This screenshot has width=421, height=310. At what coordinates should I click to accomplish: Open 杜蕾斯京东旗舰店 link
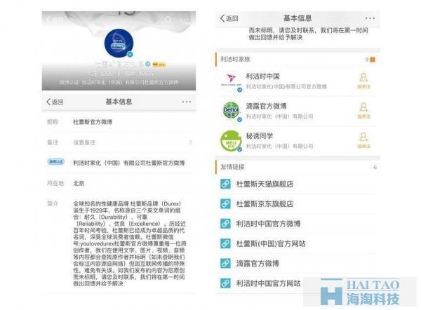pos(265,204)
